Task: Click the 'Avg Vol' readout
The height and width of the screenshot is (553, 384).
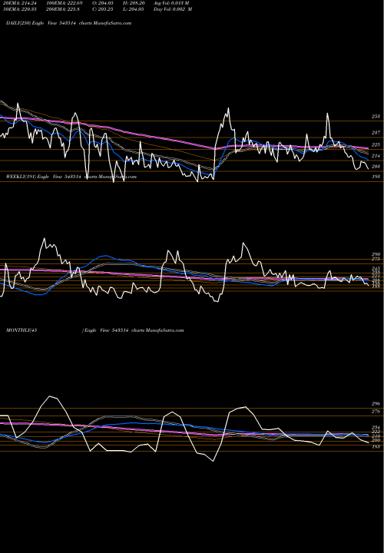Action: pos(171,3)
